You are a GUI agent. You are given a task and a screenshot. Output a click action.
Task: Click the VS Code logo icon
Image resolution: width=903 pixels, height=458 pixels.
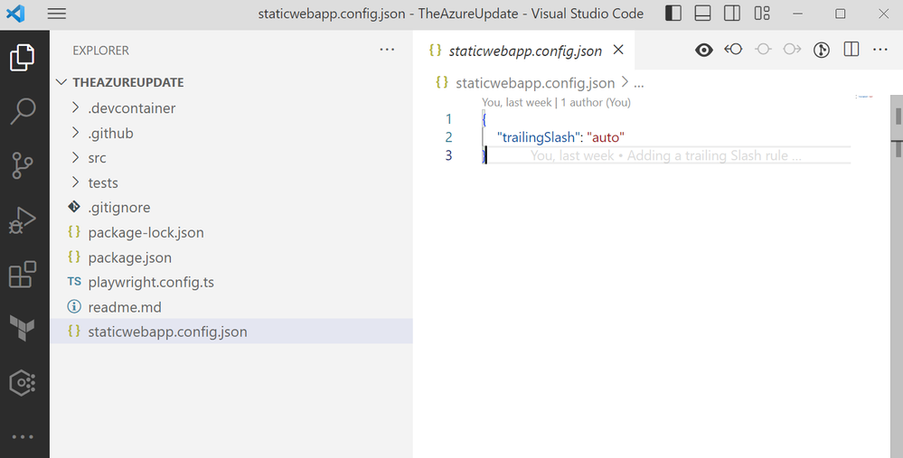pos(15,14)
